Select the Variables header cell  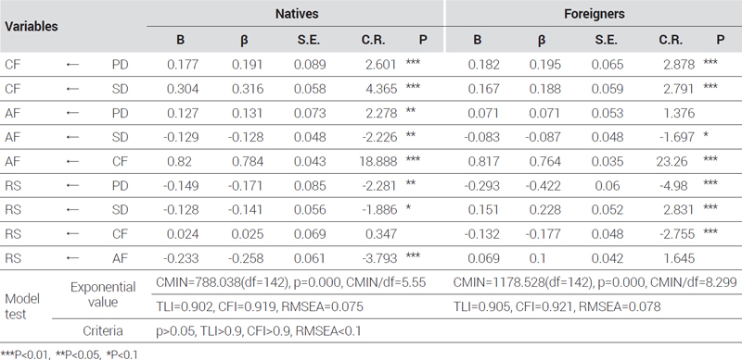tap(32, 27)
